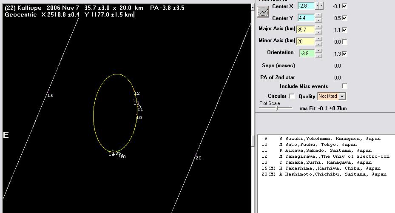The width and height of the screenshot is (395, 213).
Task: Toggle the Orientation fit checkbox
Action: 344,54
